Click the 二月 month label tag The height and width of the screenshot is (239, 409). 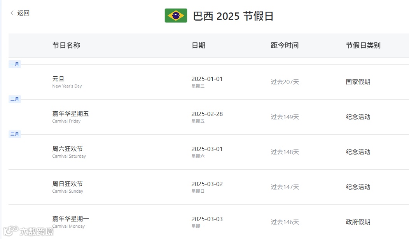pos(15,99)
